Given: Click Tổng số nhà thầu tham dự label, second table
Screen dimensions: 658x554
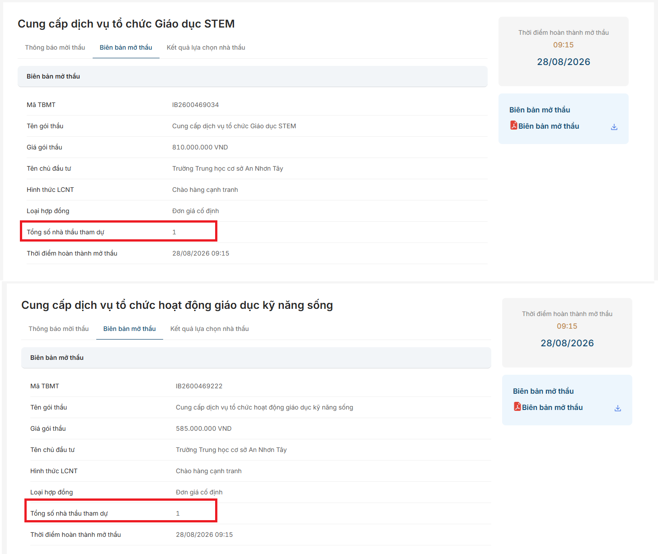Looking at the screenshot, I should tap(69, 513).
